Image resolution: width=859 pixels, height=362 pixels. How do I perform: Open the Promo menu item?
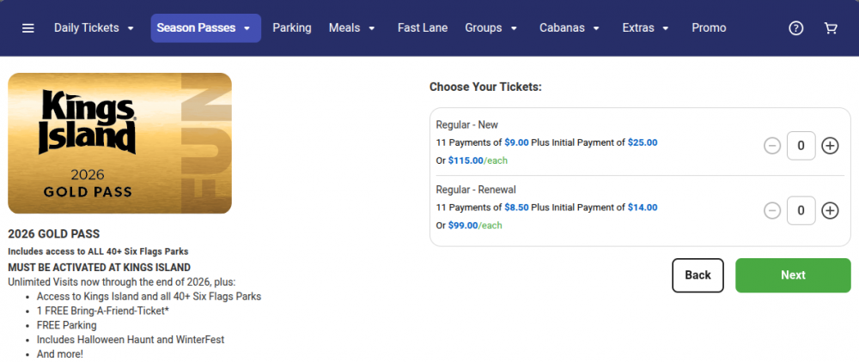click(709, 28)
